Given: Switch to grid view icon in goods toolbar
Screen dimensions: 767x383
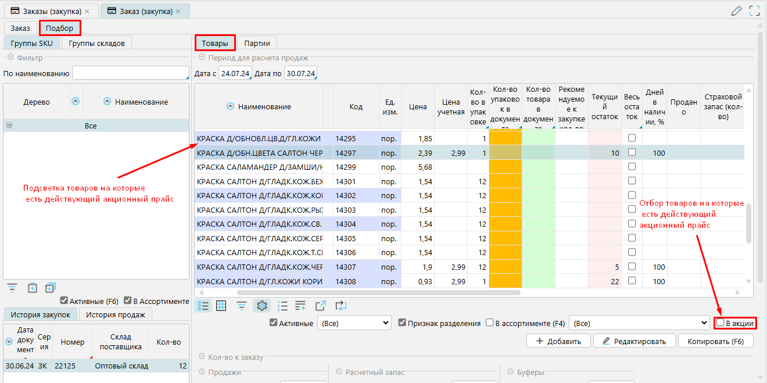Looking at the screenshot, I should tap(221, 306).
